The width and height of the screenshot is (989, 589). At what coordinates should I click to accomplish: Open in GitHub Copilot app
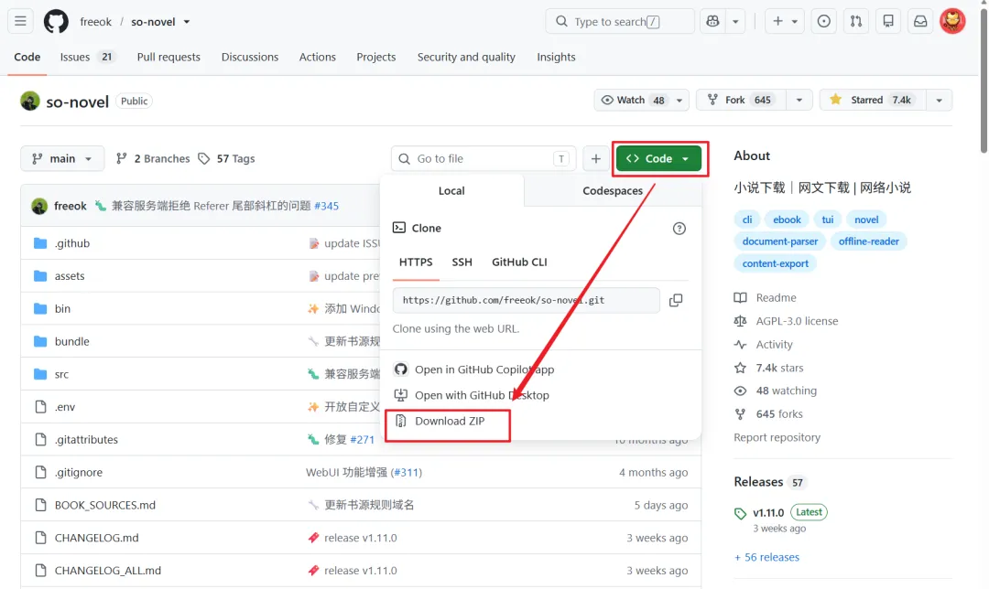click(473, 369)
